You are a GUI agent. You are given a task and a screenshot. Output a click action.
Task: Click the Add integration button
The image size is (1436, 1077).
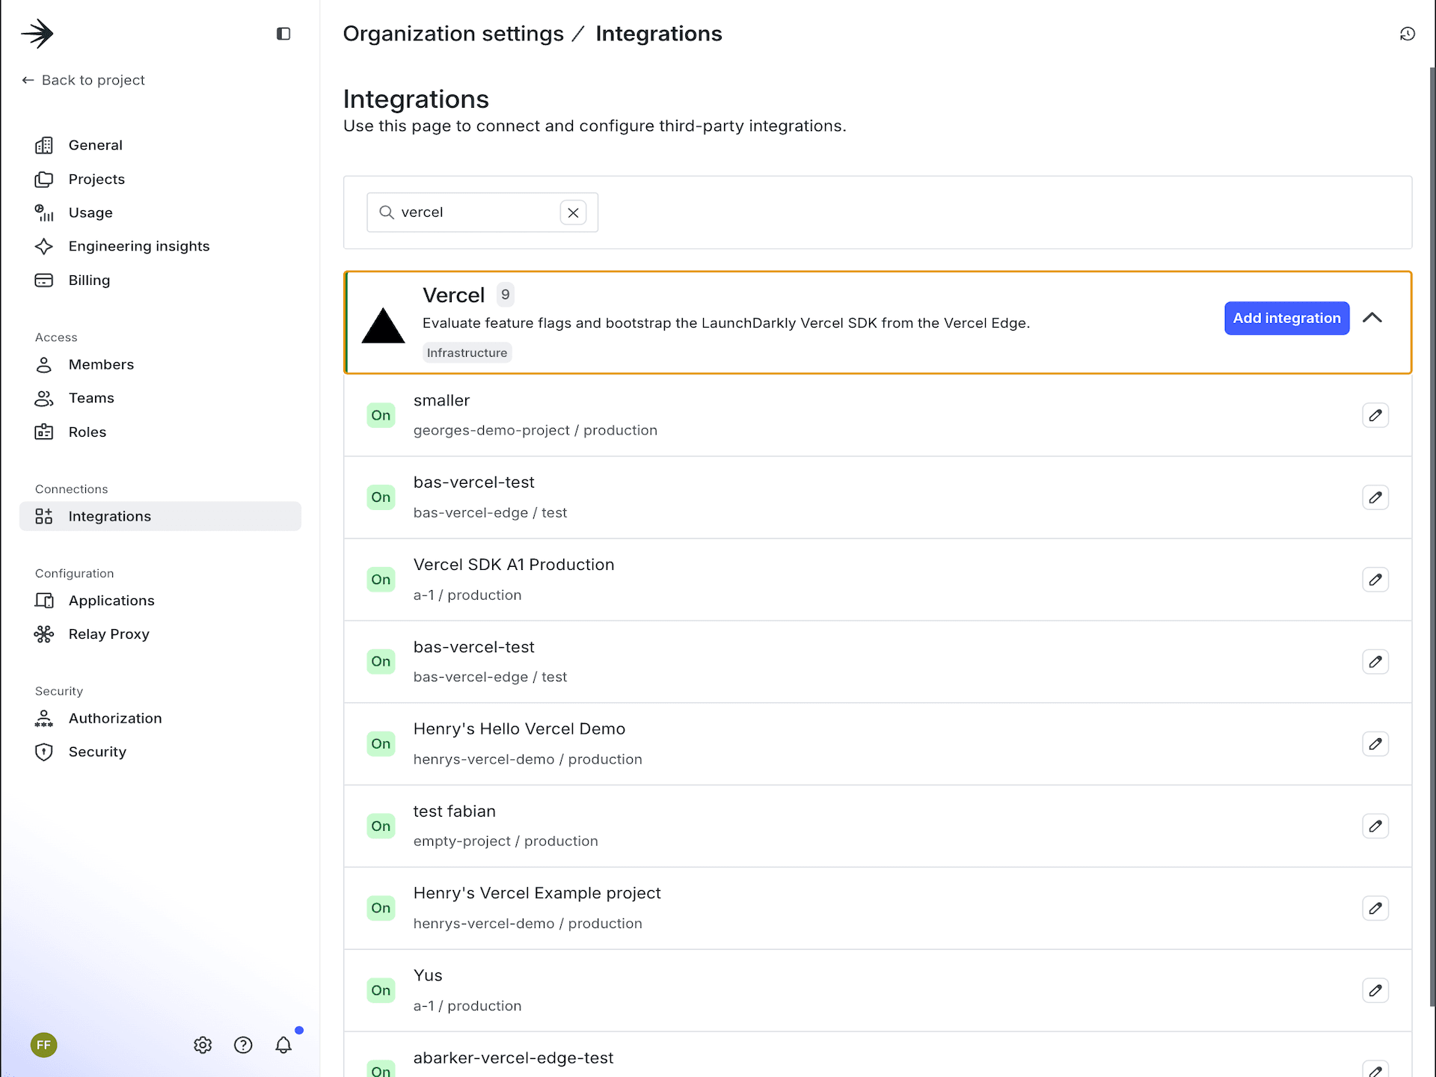pos(1286,318)
